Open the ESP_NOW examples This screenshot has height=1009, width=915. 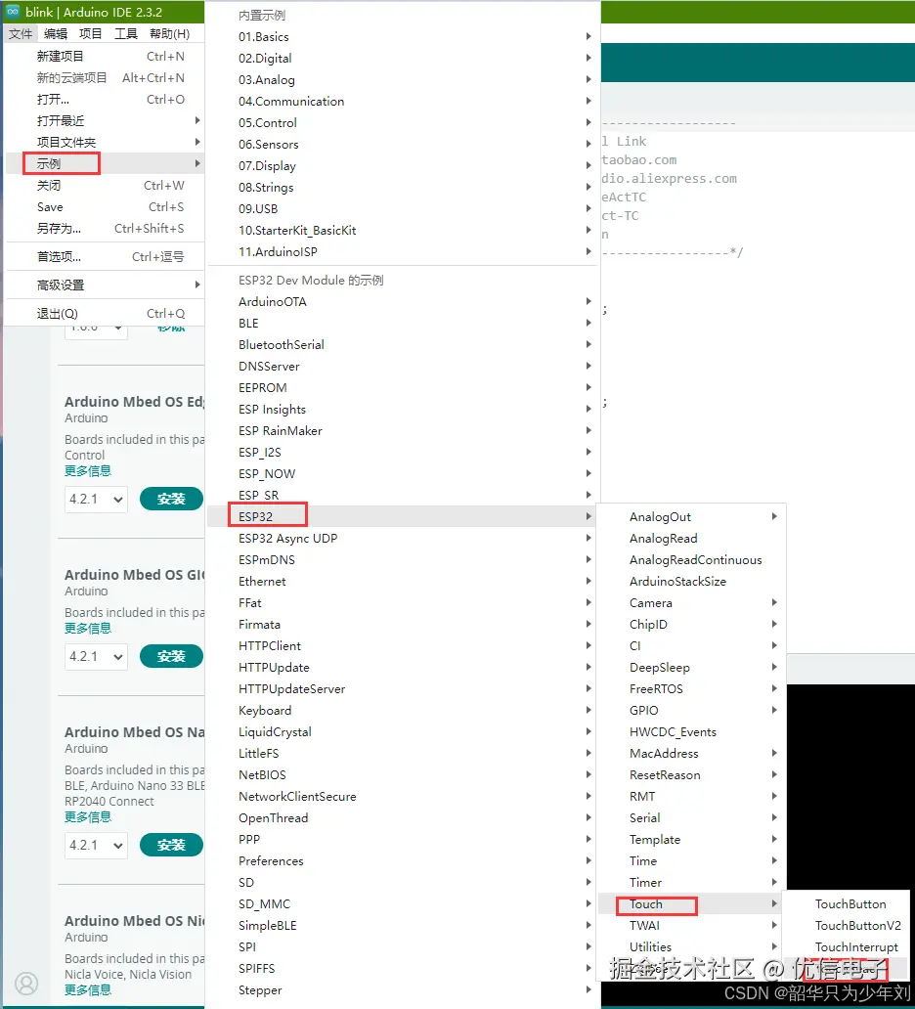[x=403, y=473]
